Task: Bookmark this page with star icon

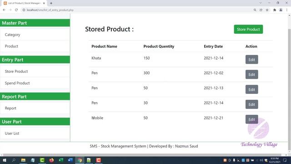Action: point(267,10)
